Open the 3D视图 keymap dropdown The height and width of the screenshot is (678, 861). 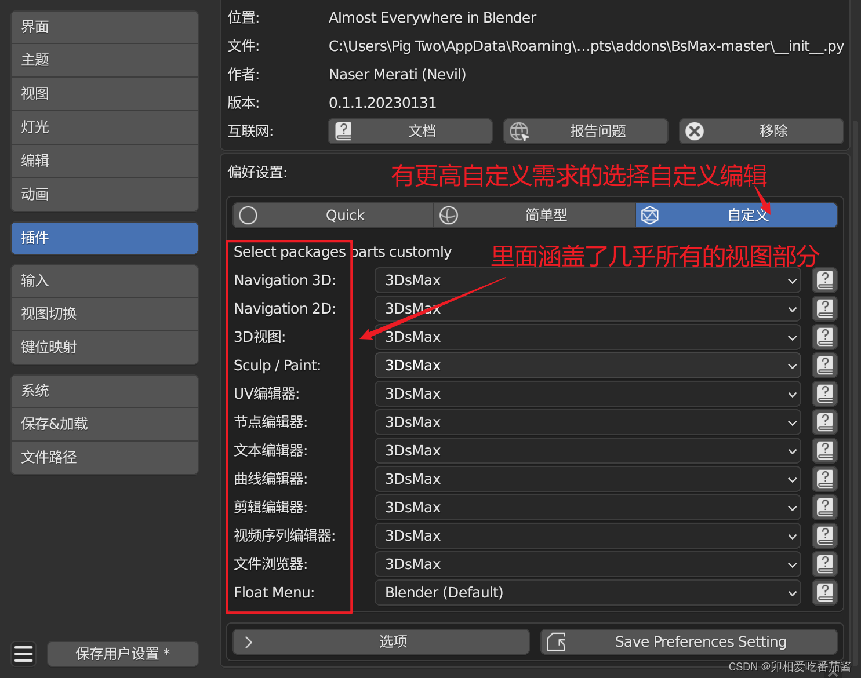588,337
